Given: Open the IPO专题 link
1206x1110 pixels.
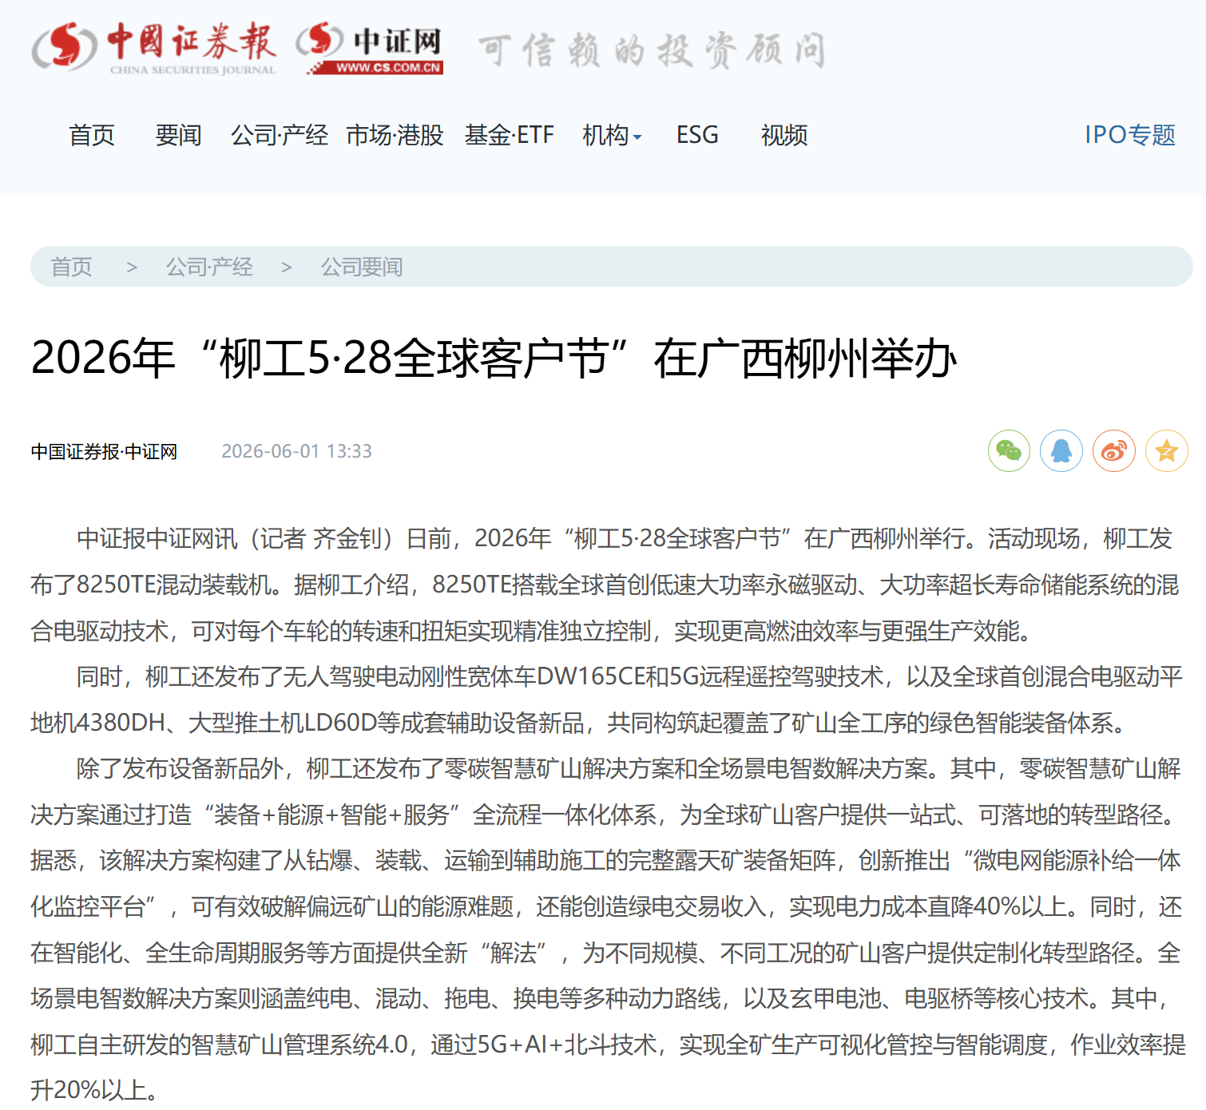Looking at the screenshot, I should (x=1130, y=135).
